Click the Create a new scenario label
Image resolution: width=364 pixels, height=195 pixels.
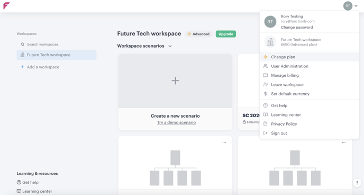click(175, 116)
